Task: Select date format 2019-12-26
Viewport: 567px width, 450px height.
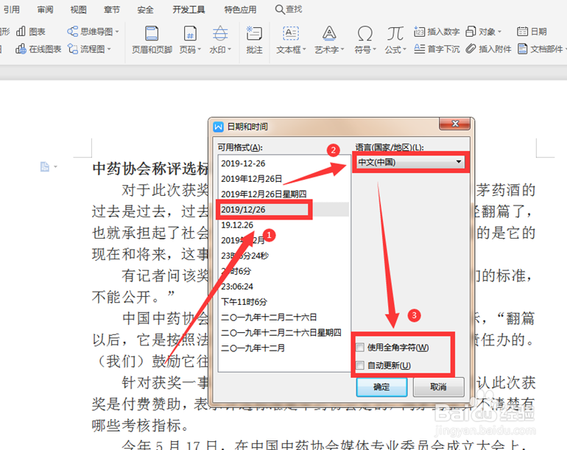Action: click(283, 164)
